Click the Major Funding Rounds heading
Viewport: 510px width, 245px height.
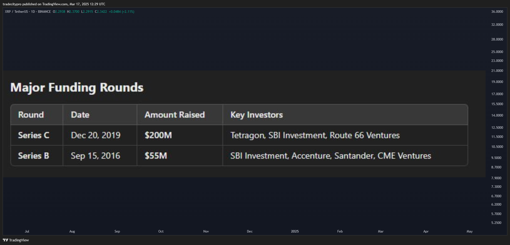click(77, 88)
